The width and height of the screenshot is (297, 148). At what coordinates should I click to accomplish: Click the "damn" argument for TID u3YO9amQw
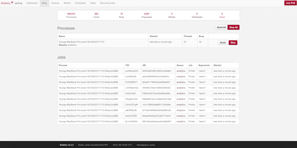point(202,88)
